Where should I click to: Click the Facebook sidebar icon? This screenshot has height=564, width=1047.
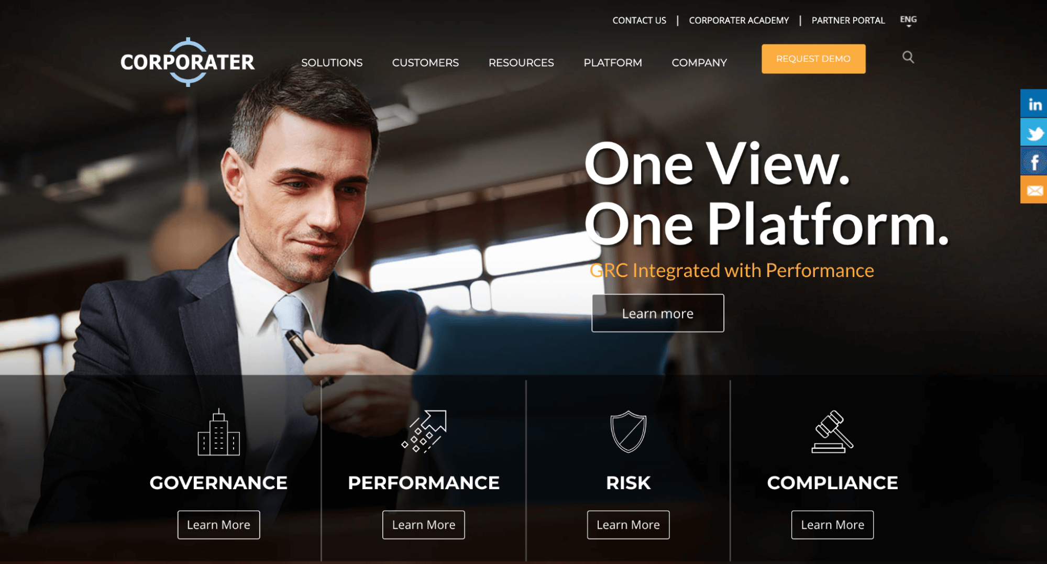pos(1033,161)
